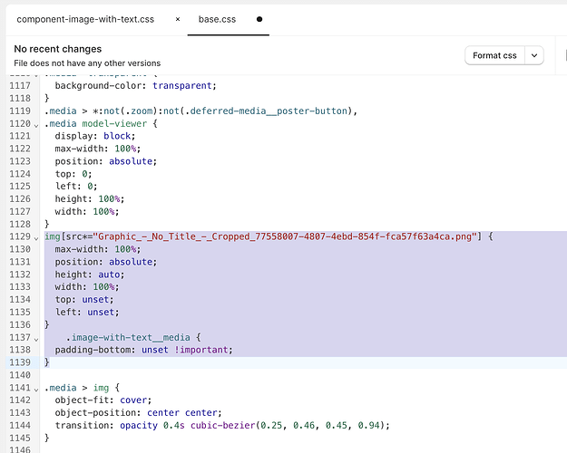Viewport: 567px width, 453px height.
Task: Click line number 1129 in the gutter
Action: (16, 236)
